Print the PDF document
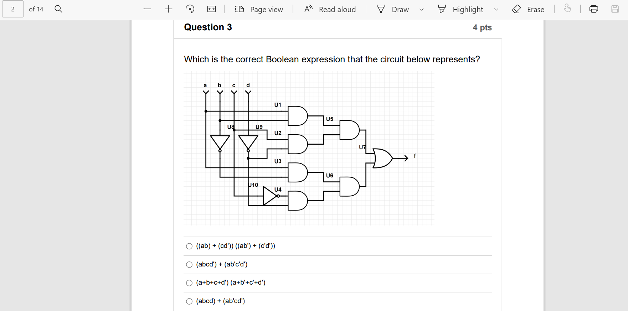The image size is (628, 311). click(593, 9)
